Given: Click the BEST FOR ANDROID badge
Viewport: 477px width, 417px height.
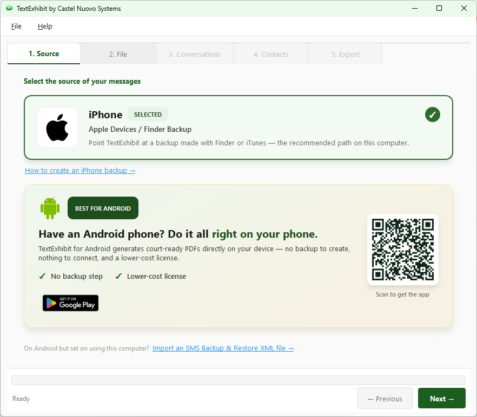Looking at the screenshot, I should point(103,208).
